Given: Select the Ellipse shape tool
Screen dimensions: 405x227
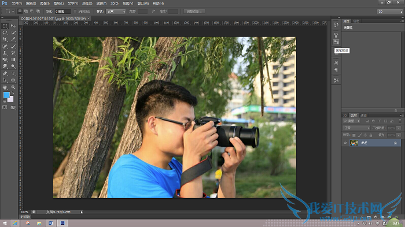Looking at the screenshot, I should click(13, 80).
